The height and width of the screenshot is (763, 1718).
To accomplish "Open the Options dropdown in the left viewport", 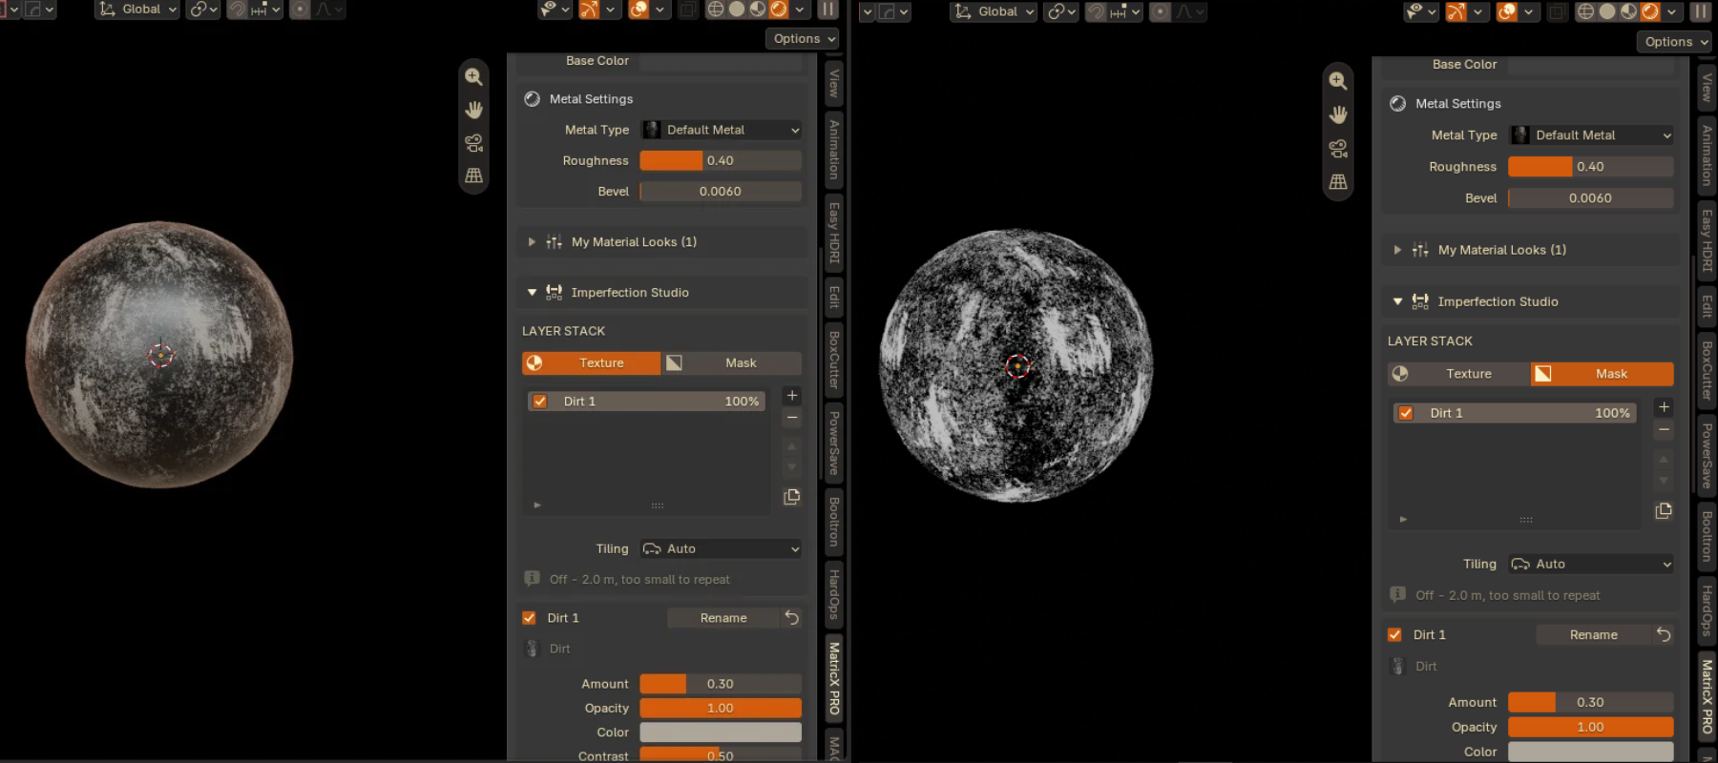I will [802, 39].
